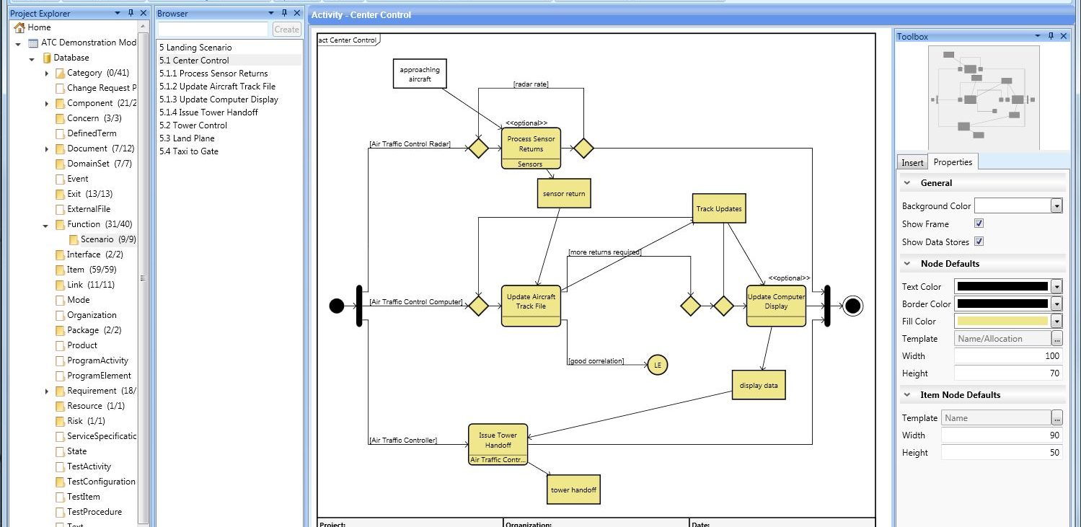Uncheck the Show Frame checkbox
The height and width of the screenshot is (527, 1081).
pyautogui.click(x=979, y=224)
